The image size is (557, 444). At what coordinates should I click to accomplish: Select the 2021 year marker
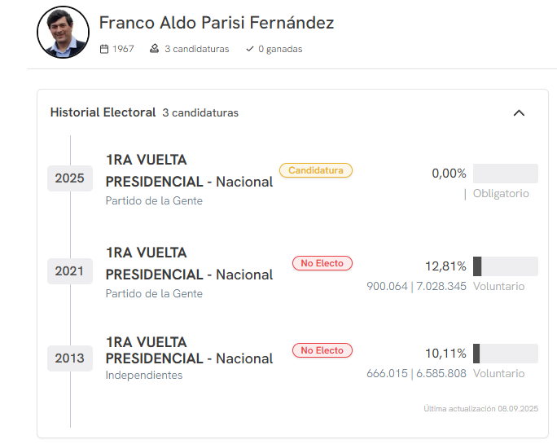[x=70, y=270]
